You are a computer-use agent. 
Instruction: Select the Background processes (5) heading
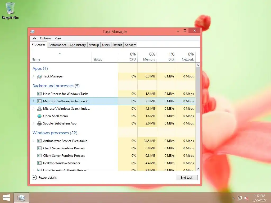click(x=56, y=86)
